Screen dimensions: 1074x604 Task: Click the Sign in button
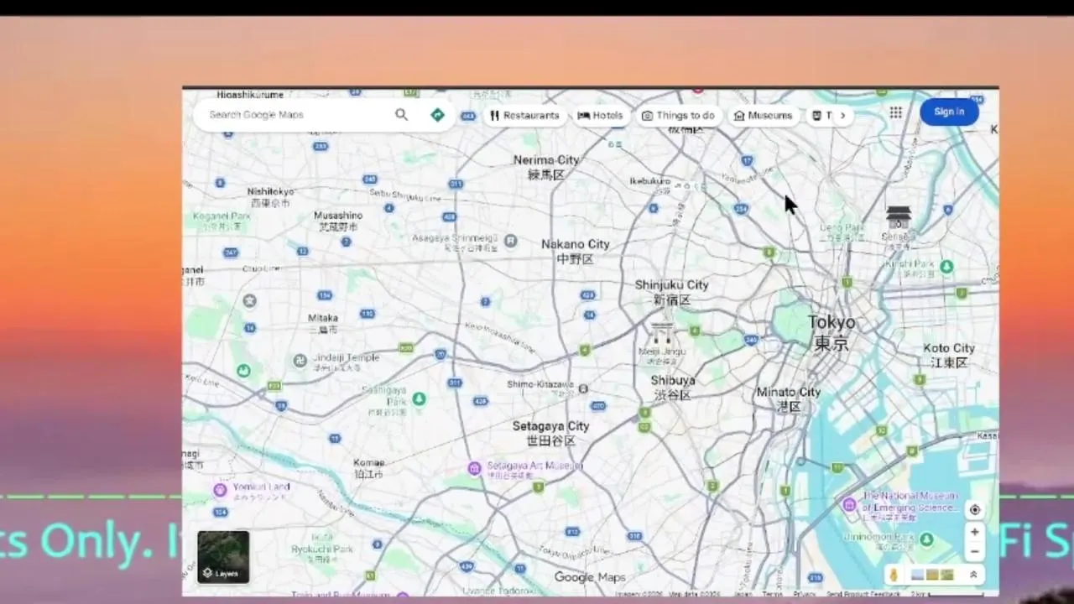[x=949, y=112]
